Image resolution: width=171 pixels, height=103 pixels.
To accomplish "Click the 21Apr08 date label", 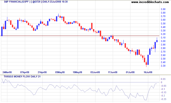I will (x=42, y=72).
